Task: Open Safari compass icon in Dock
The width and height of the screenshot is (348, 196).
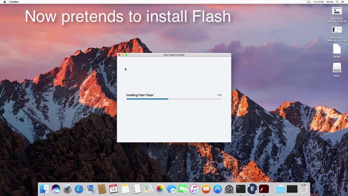Action: pyautogui.click(x=79, y=189)
